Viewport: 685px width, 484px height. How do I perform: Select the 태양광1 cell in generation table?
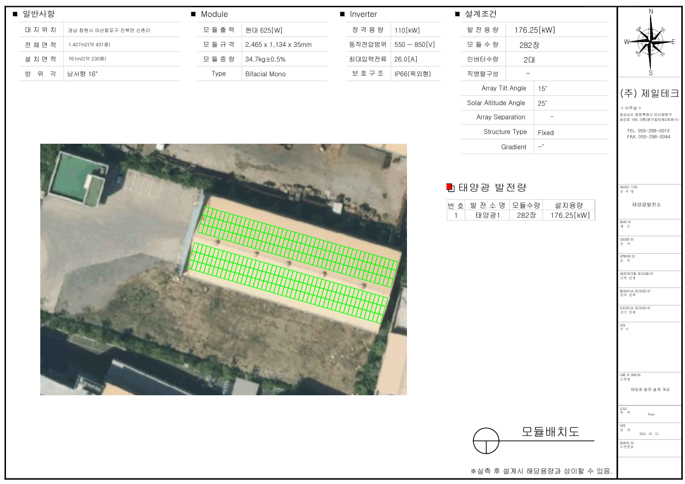pyautogui.click(x=487, y=215)
